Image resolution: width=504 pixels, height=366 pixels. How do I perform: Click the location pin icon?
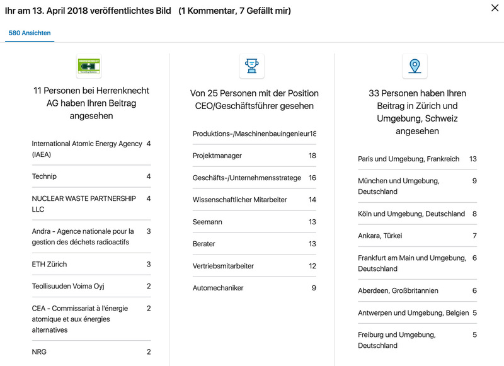[415, 66]
